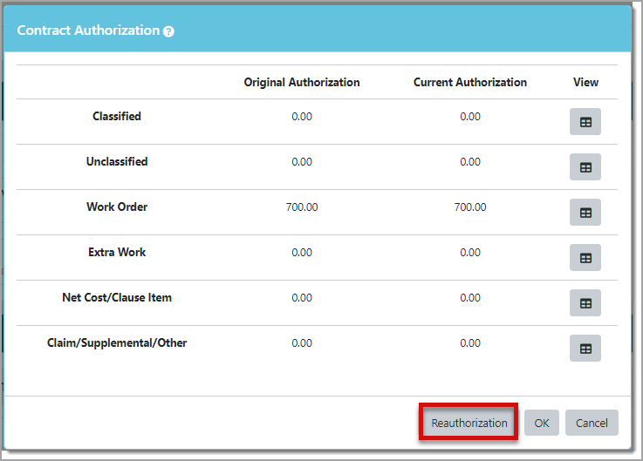Screen dimensions: 643x461
Task: Click the Unclassified row label
Action: pos(117,162)
